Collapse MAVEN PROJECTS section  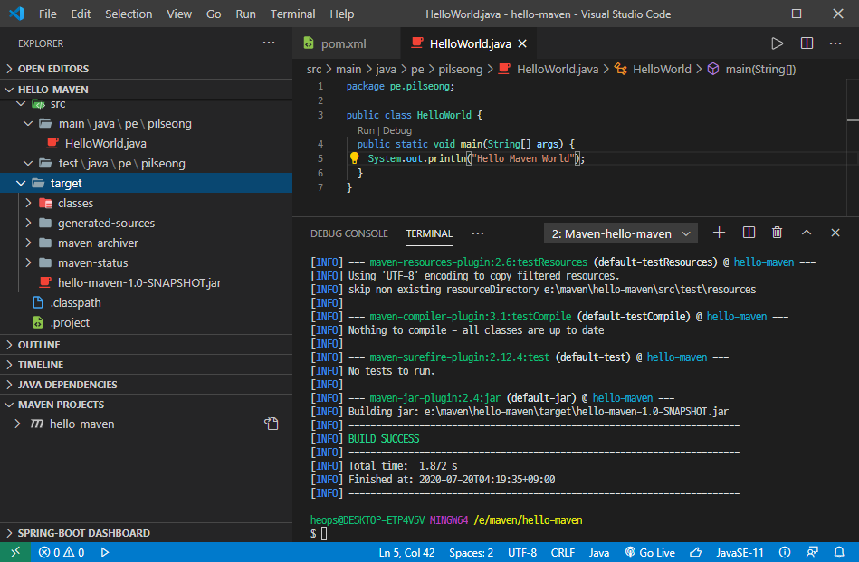coord(147,405)
